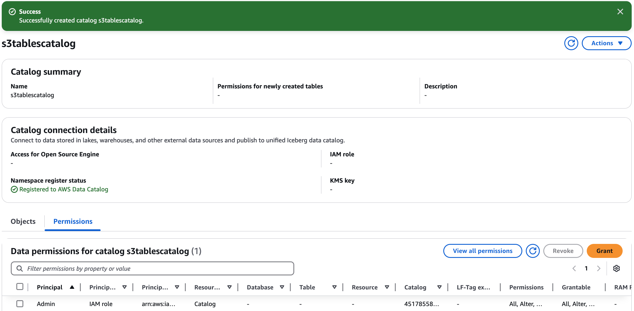Focus the filter permissions search field
This screenshot has width=634, height=311.
click(157, 268)
